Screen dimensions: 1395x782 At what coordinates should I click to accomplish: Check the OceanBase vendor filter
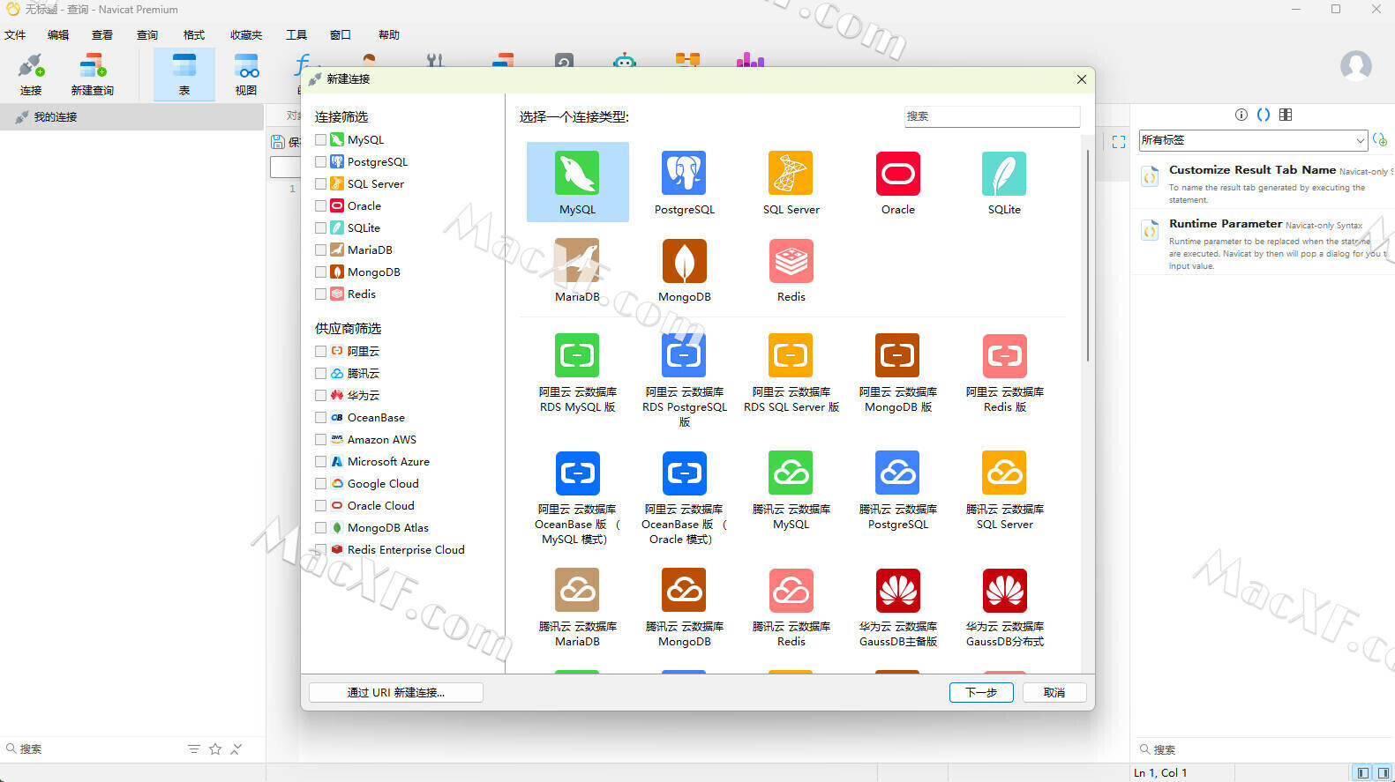pyautogui.click(x=320, y=417)
